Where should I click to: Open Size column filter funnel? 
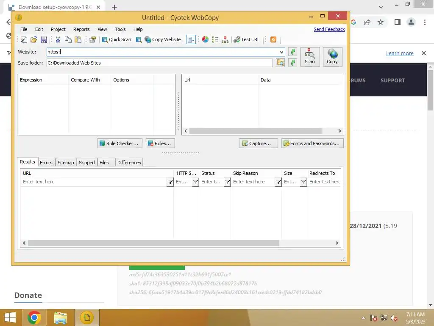pyautogui.click(x=303, y=182)
